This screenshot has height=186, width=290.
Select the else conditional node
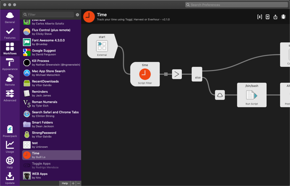[x=197, y=74]
